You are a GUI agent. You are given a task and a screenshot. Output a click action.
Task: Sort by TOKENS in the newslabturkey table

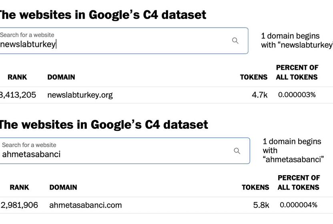tap(254, 77)
